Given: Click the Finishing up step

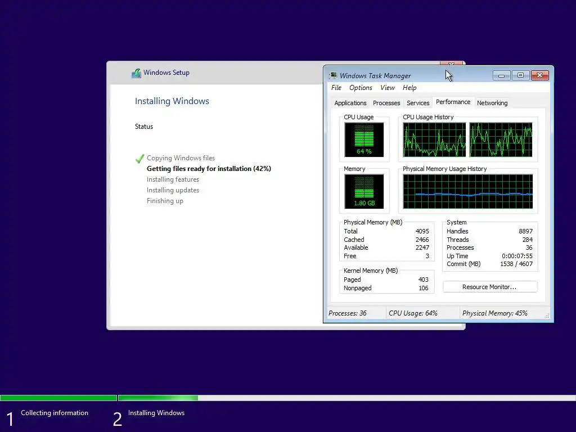Looking at the screenshot, I should 165,201.
